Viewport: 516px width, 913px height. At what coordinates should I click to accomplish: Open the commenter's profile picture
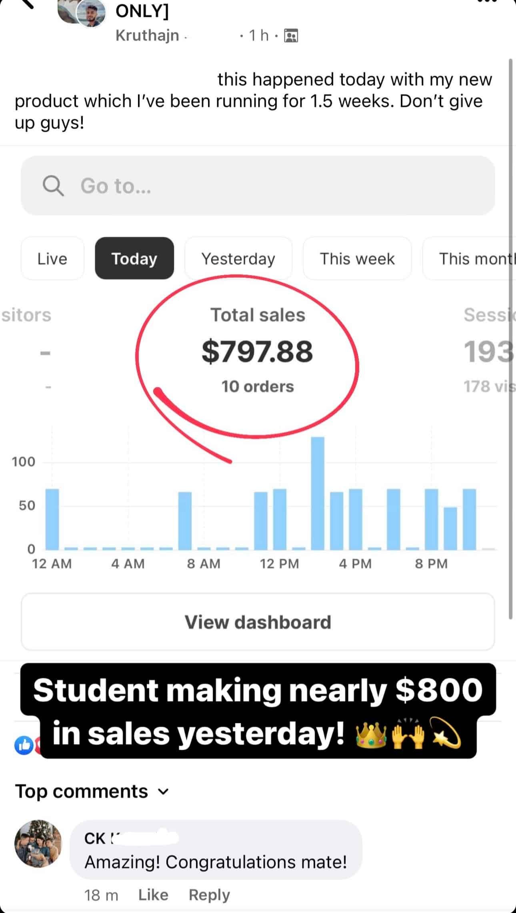38,844
